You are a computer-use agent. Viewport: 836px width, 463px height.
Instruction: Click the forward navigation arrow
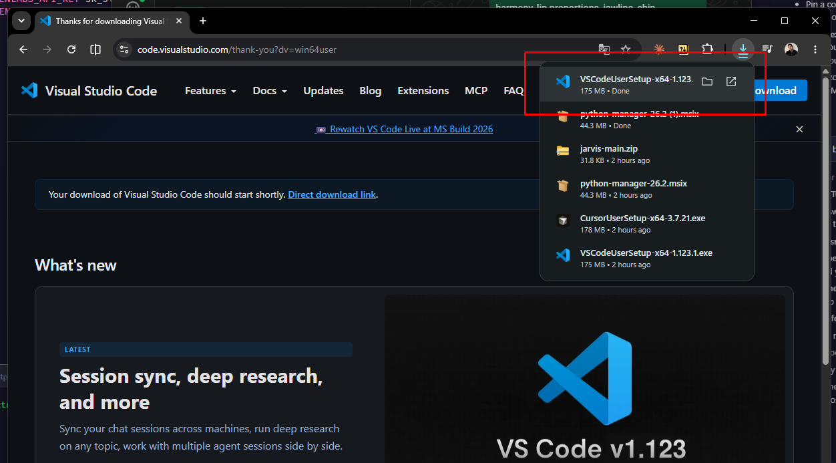click(47, 49)
